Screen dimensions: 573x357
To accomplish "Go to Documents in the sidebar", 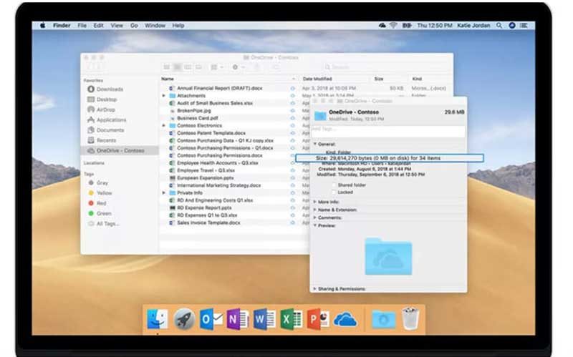I will [x=105, y=130].
